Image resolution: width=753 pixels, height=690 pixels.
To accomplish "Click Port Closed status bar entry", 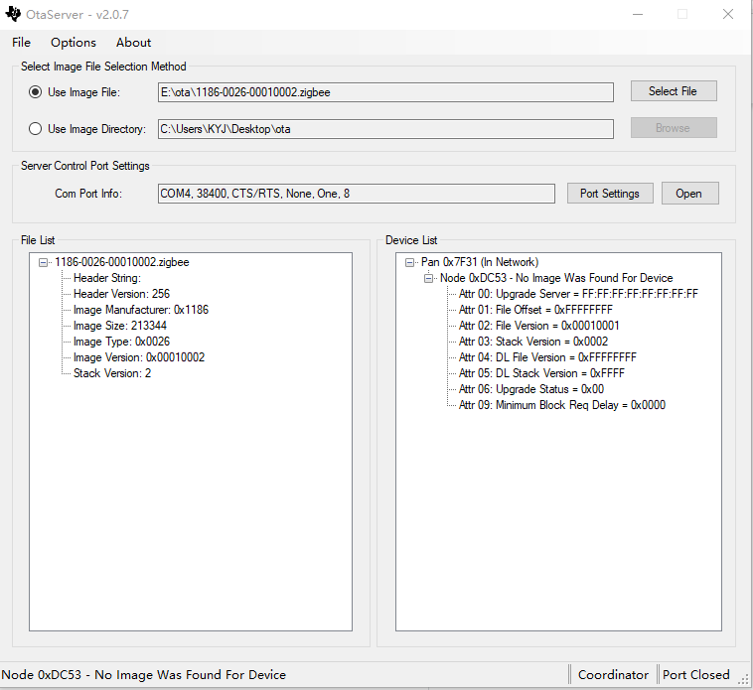I will 695,675.
